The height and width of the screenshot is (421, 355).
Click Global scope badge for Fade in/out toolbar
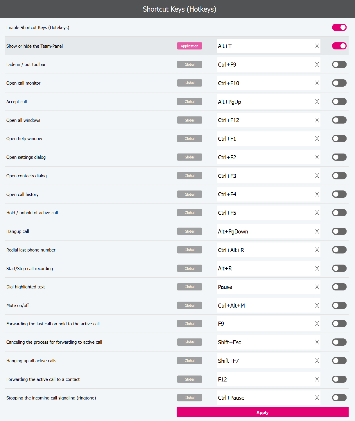click(189, 65)
